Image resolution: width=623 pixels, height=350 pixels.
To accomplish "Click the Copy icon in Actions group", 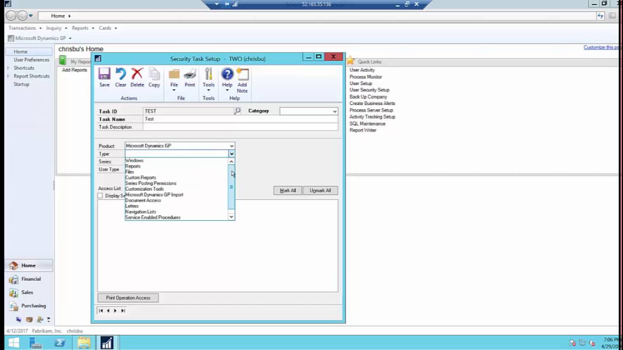I will tap(154, 74).
